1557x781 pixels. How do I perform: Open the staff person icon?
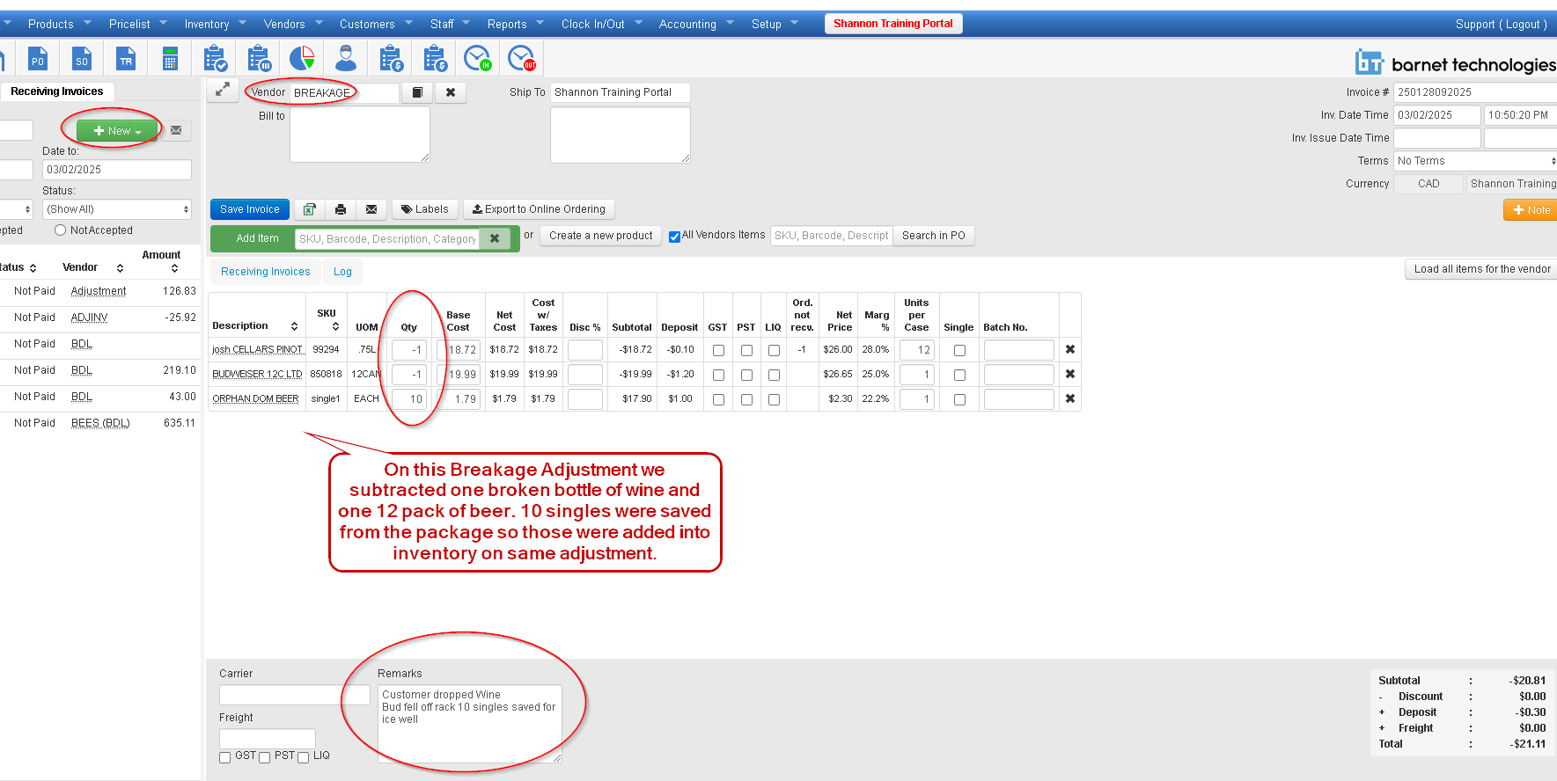coord(346,59)
